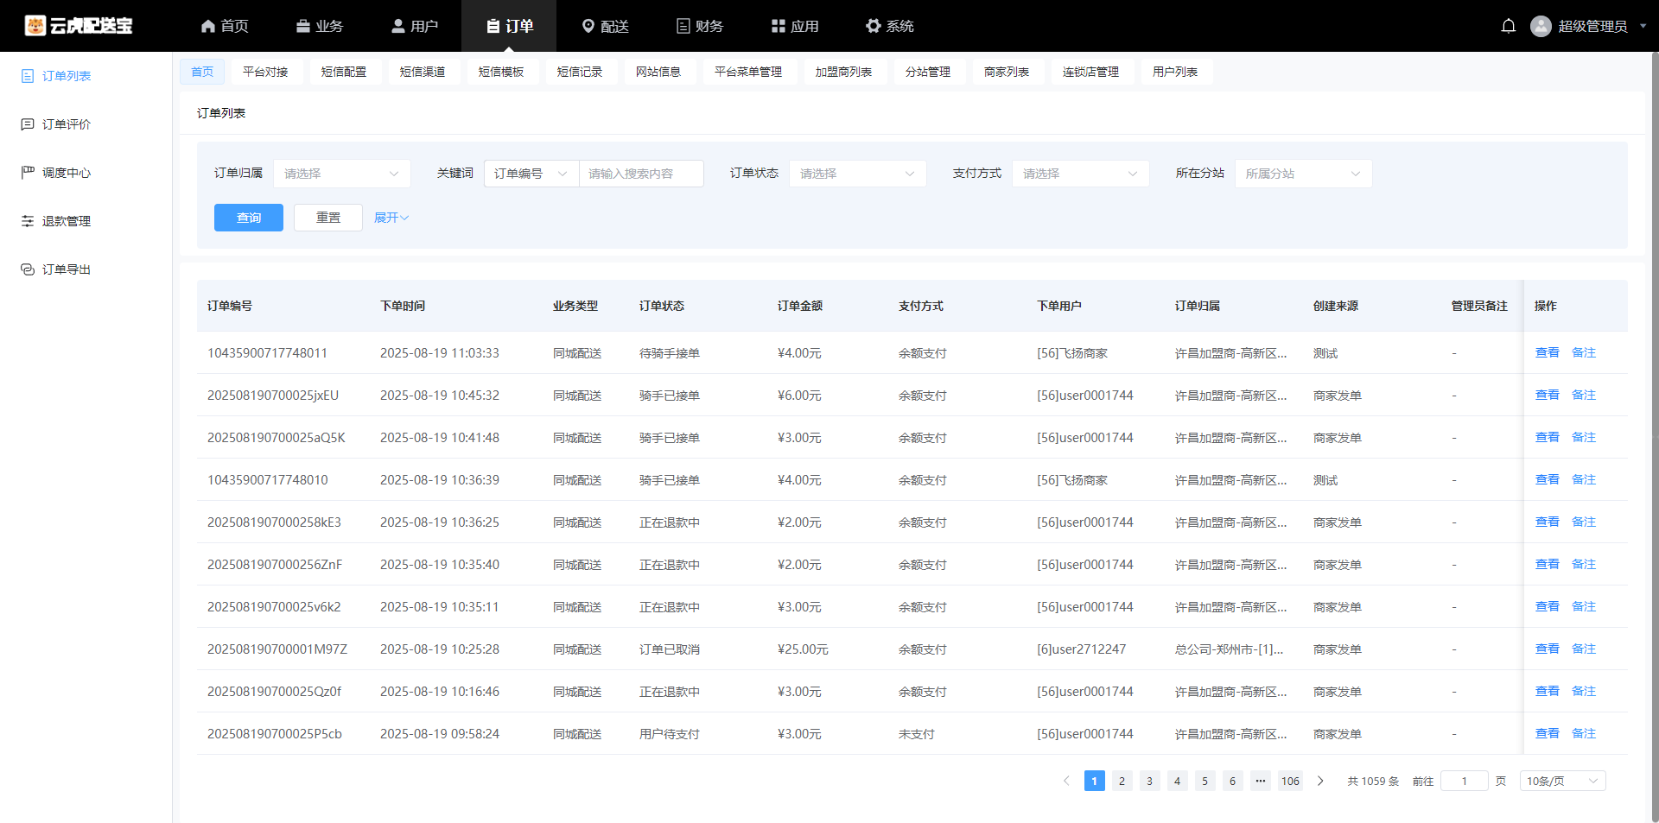This screenshot has height=823, width=1659.
Task: Open the 订单状态 dropdown
Action: click(858, 174)
